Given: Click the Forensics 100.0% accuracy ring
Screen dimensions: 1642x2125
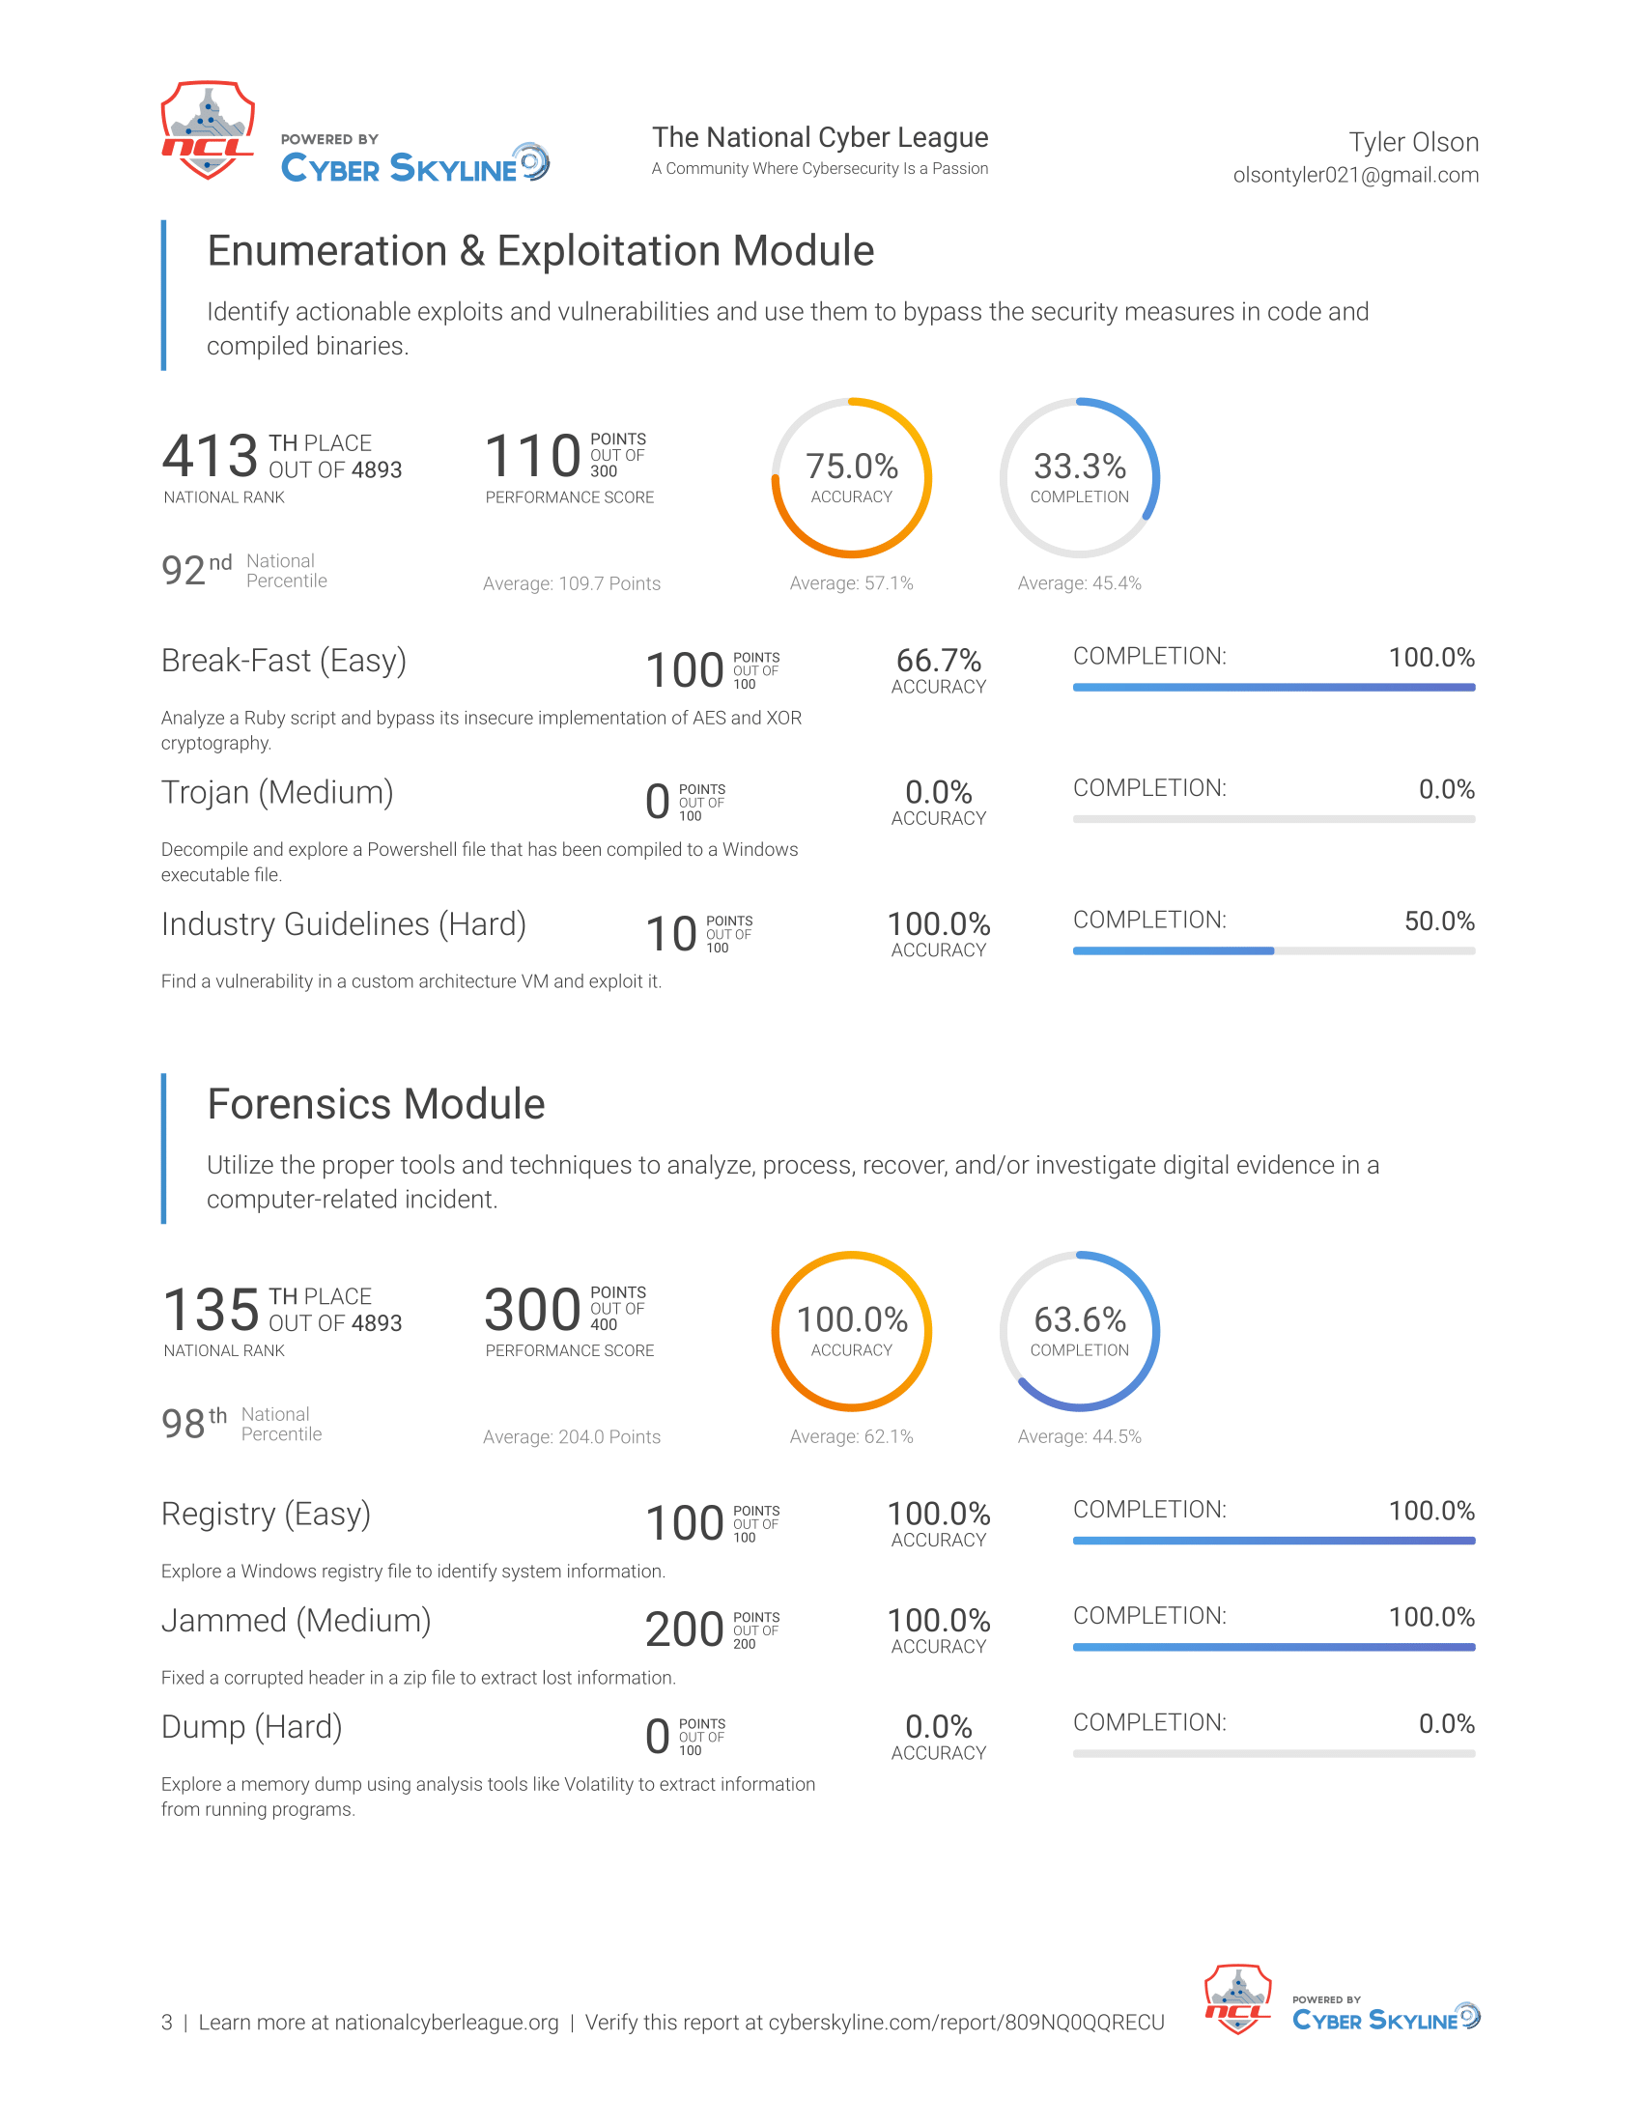Looking at the screenshot, I should point(851,1331).
